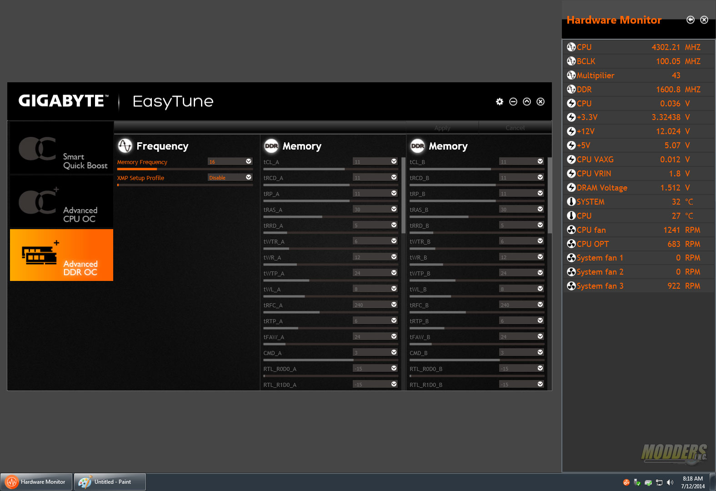Expand the tWTR_B value dropdown
Image resolution: width=716 pixels, height=491 pixels.
[521, 241]
